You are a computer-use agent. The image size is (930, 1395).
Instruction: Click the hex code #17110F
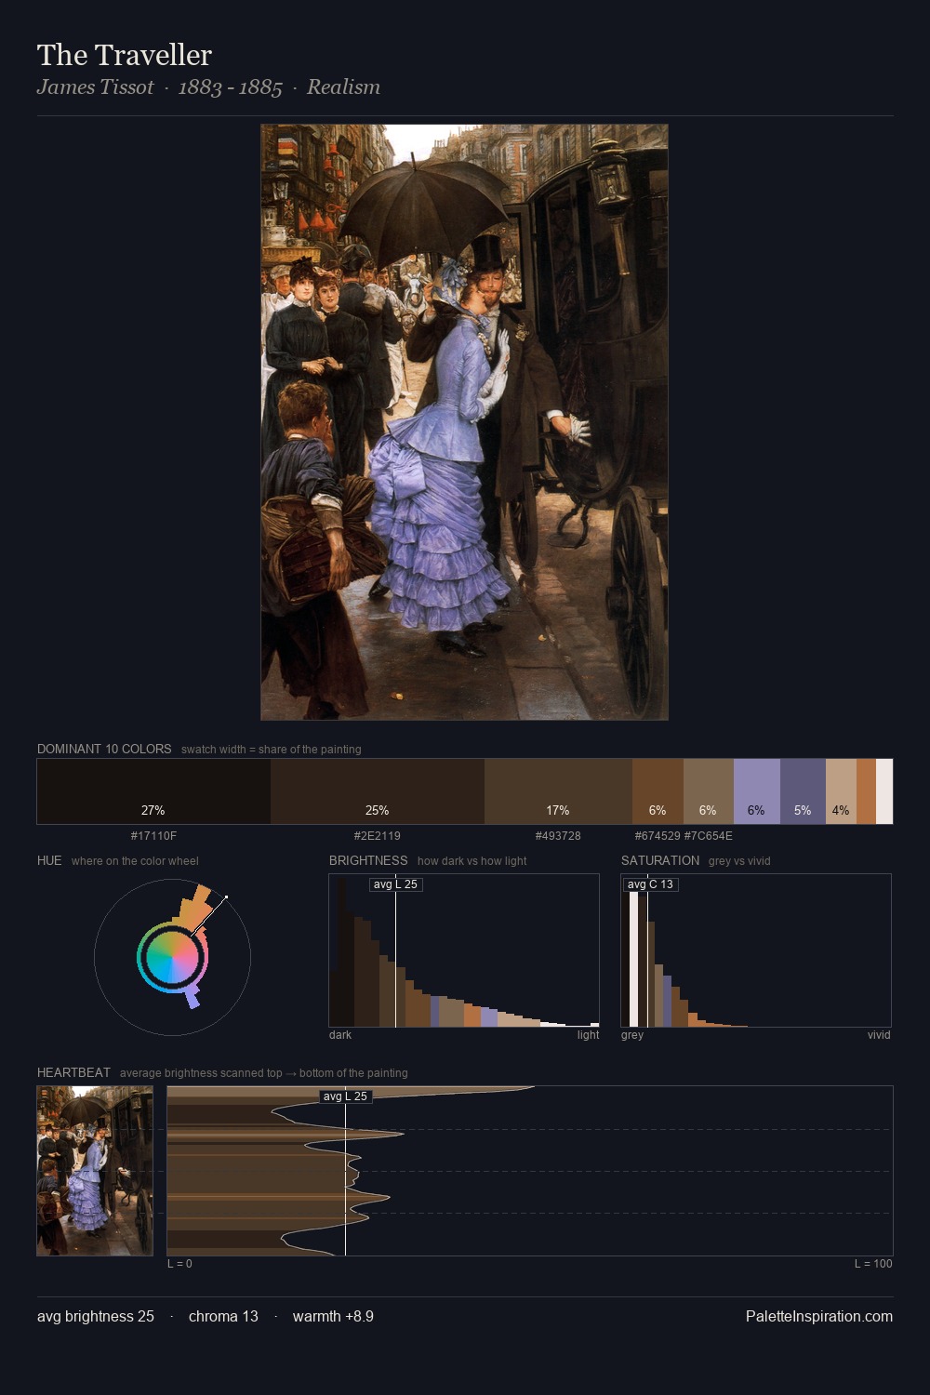pos(153,836)
